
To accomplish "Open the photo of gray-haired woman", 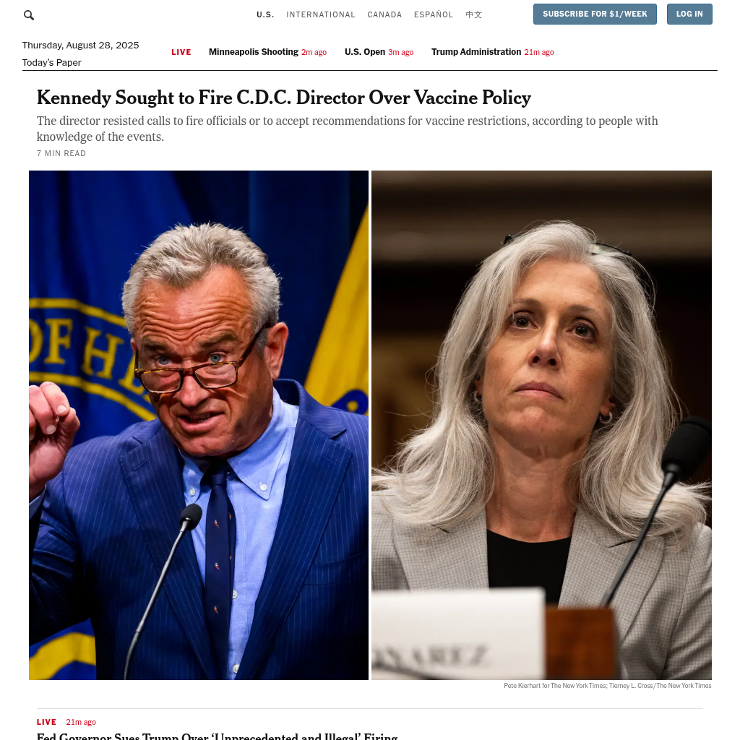I will (541, 425).
